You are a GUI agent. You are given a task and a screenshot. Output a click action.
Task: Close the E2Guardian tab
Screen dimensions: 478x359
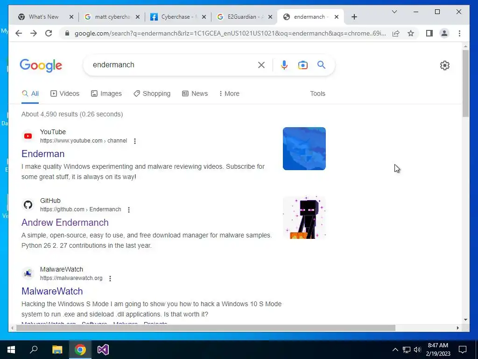coord(270,17)
